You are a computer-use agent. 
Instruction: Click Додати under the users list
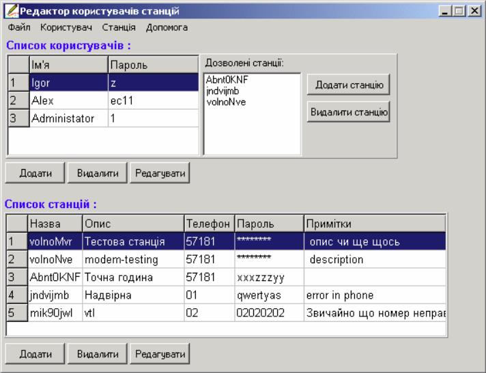click(35, 173)
